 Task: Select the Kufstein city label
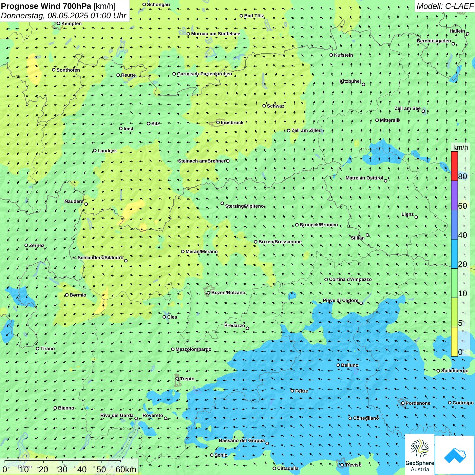pyautogui.click(x=343, y=55)
